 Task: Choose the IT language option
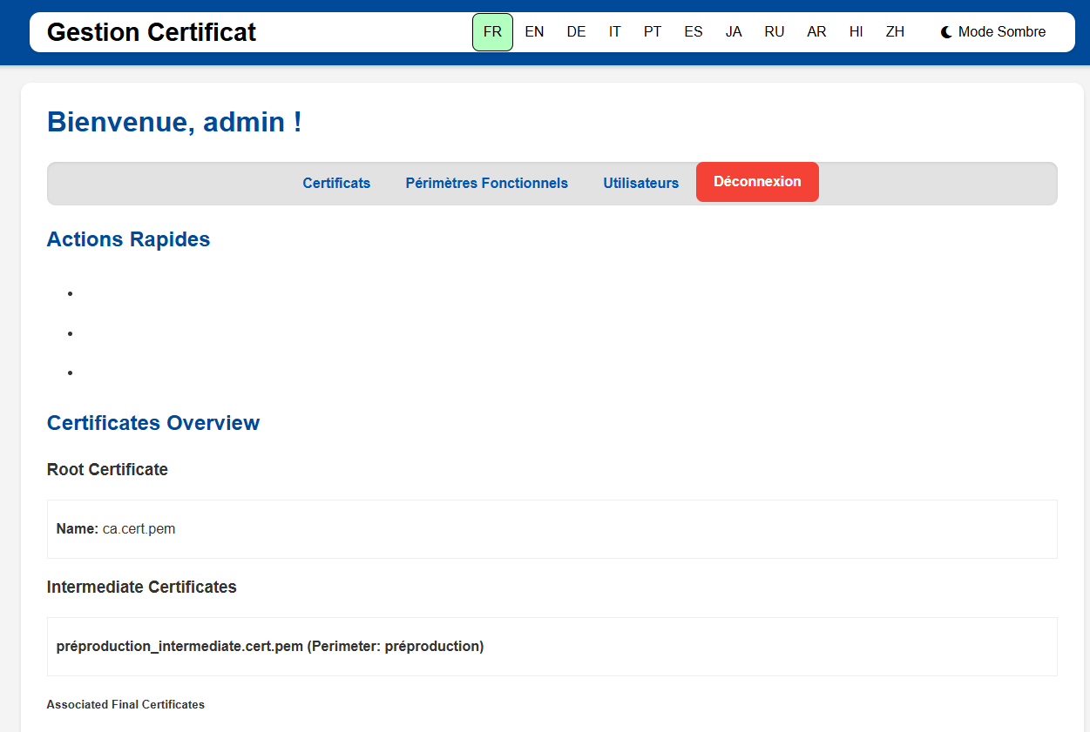[615, 32]
